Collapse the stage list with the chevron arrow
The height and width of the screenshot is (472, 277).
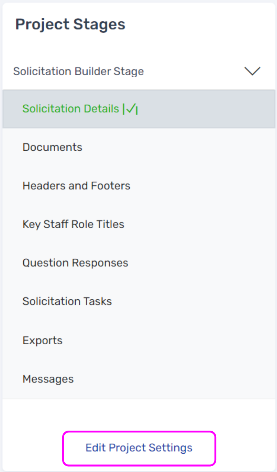point(252,71)
